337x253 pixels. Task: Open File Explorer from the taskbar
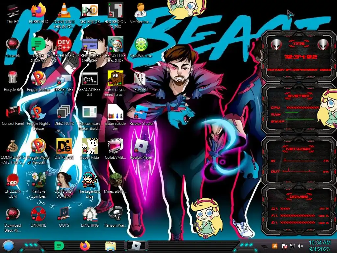tap(111, 246)
